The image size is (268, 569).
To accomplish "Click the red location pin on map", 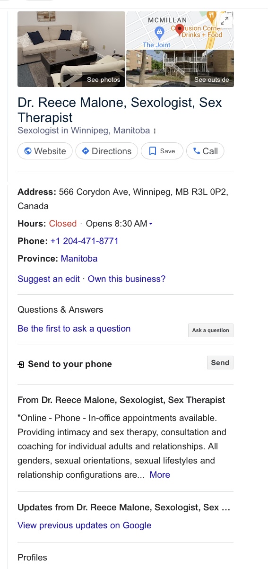I will pos(180,30).
